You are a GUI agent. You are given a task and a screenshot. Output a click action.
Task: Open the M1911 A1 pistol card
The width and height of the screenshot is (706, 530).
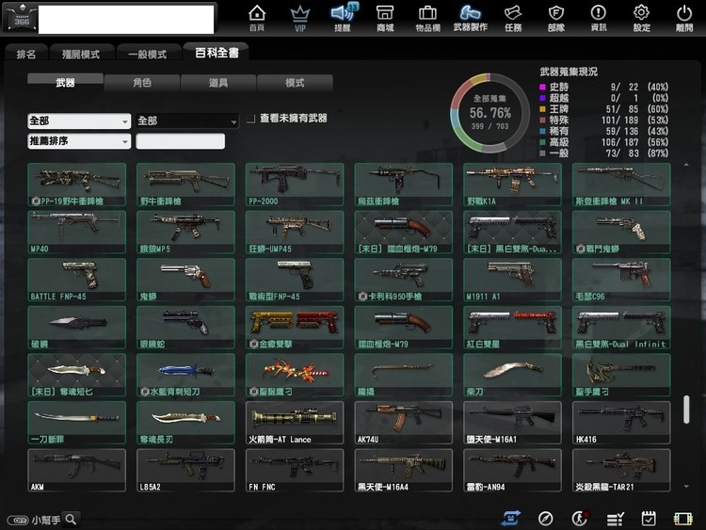pyautogui.click(x=512, y=280)
